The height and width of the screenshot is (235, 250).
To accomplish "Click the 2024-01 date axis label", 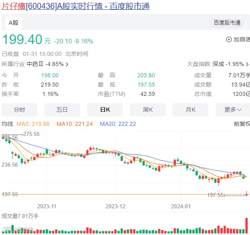I will (x=181, y=206).
